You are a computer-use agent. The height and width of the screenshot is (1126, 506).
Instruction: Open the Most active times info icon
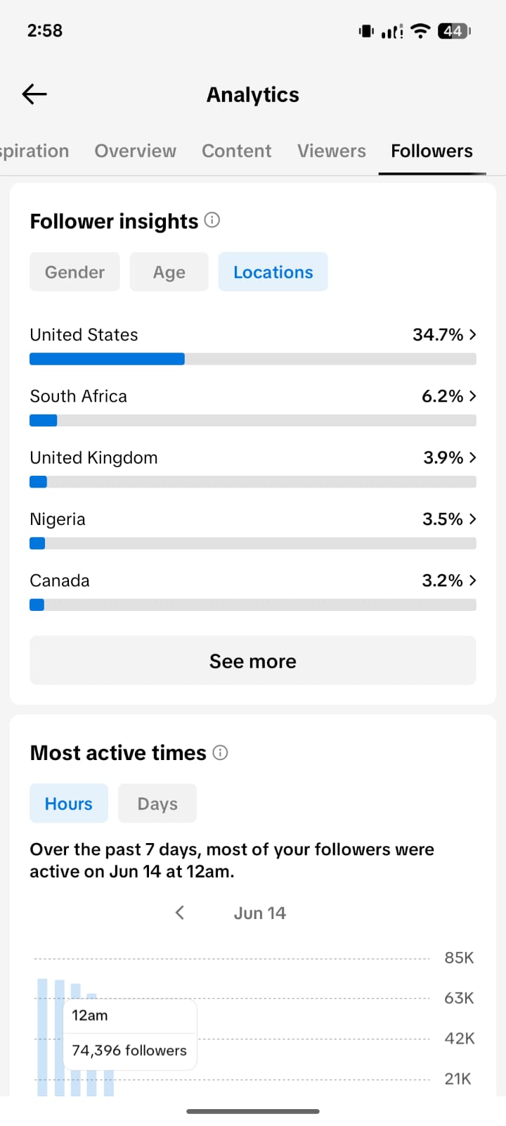[220, 752]
